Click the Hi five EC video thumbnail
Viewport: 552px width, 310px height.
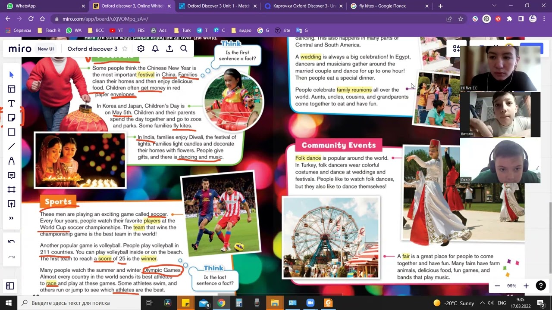click(500, 68)
